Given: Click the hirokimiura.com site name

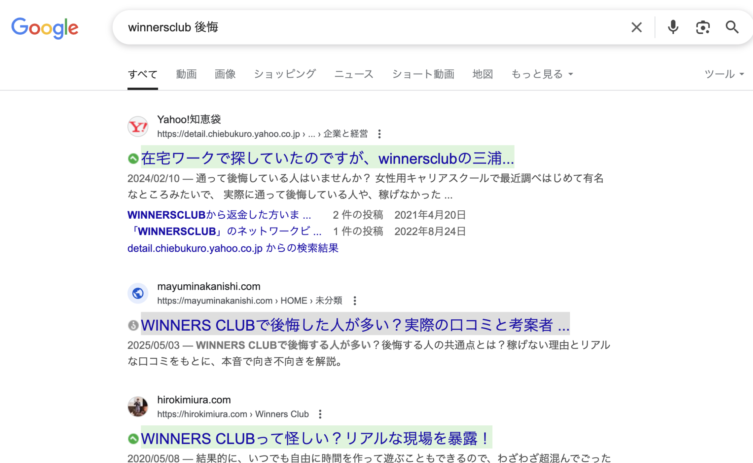Looking at the screenshot, I should click(194, 400).
